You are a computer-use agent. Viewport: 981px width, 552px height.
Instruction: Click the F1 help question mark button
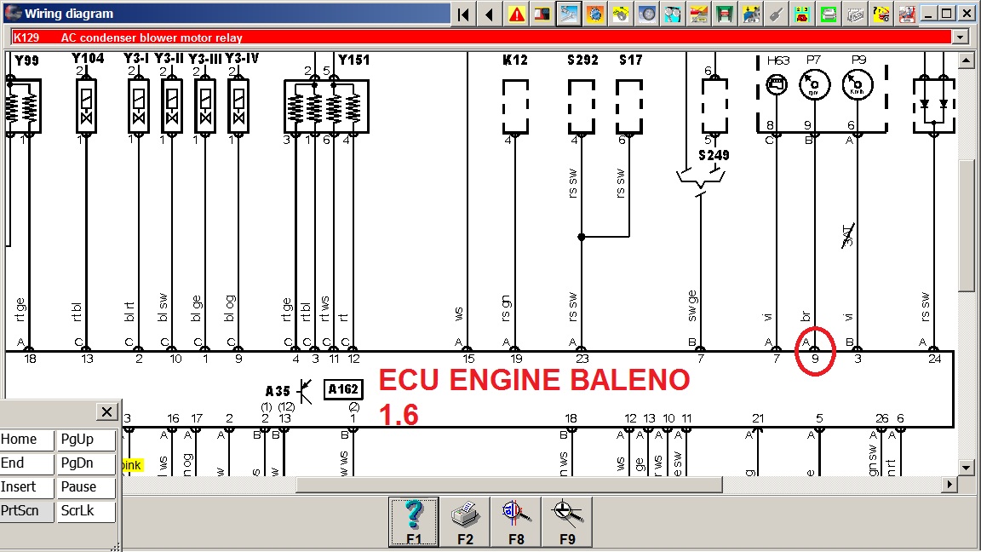pos(414,520)
